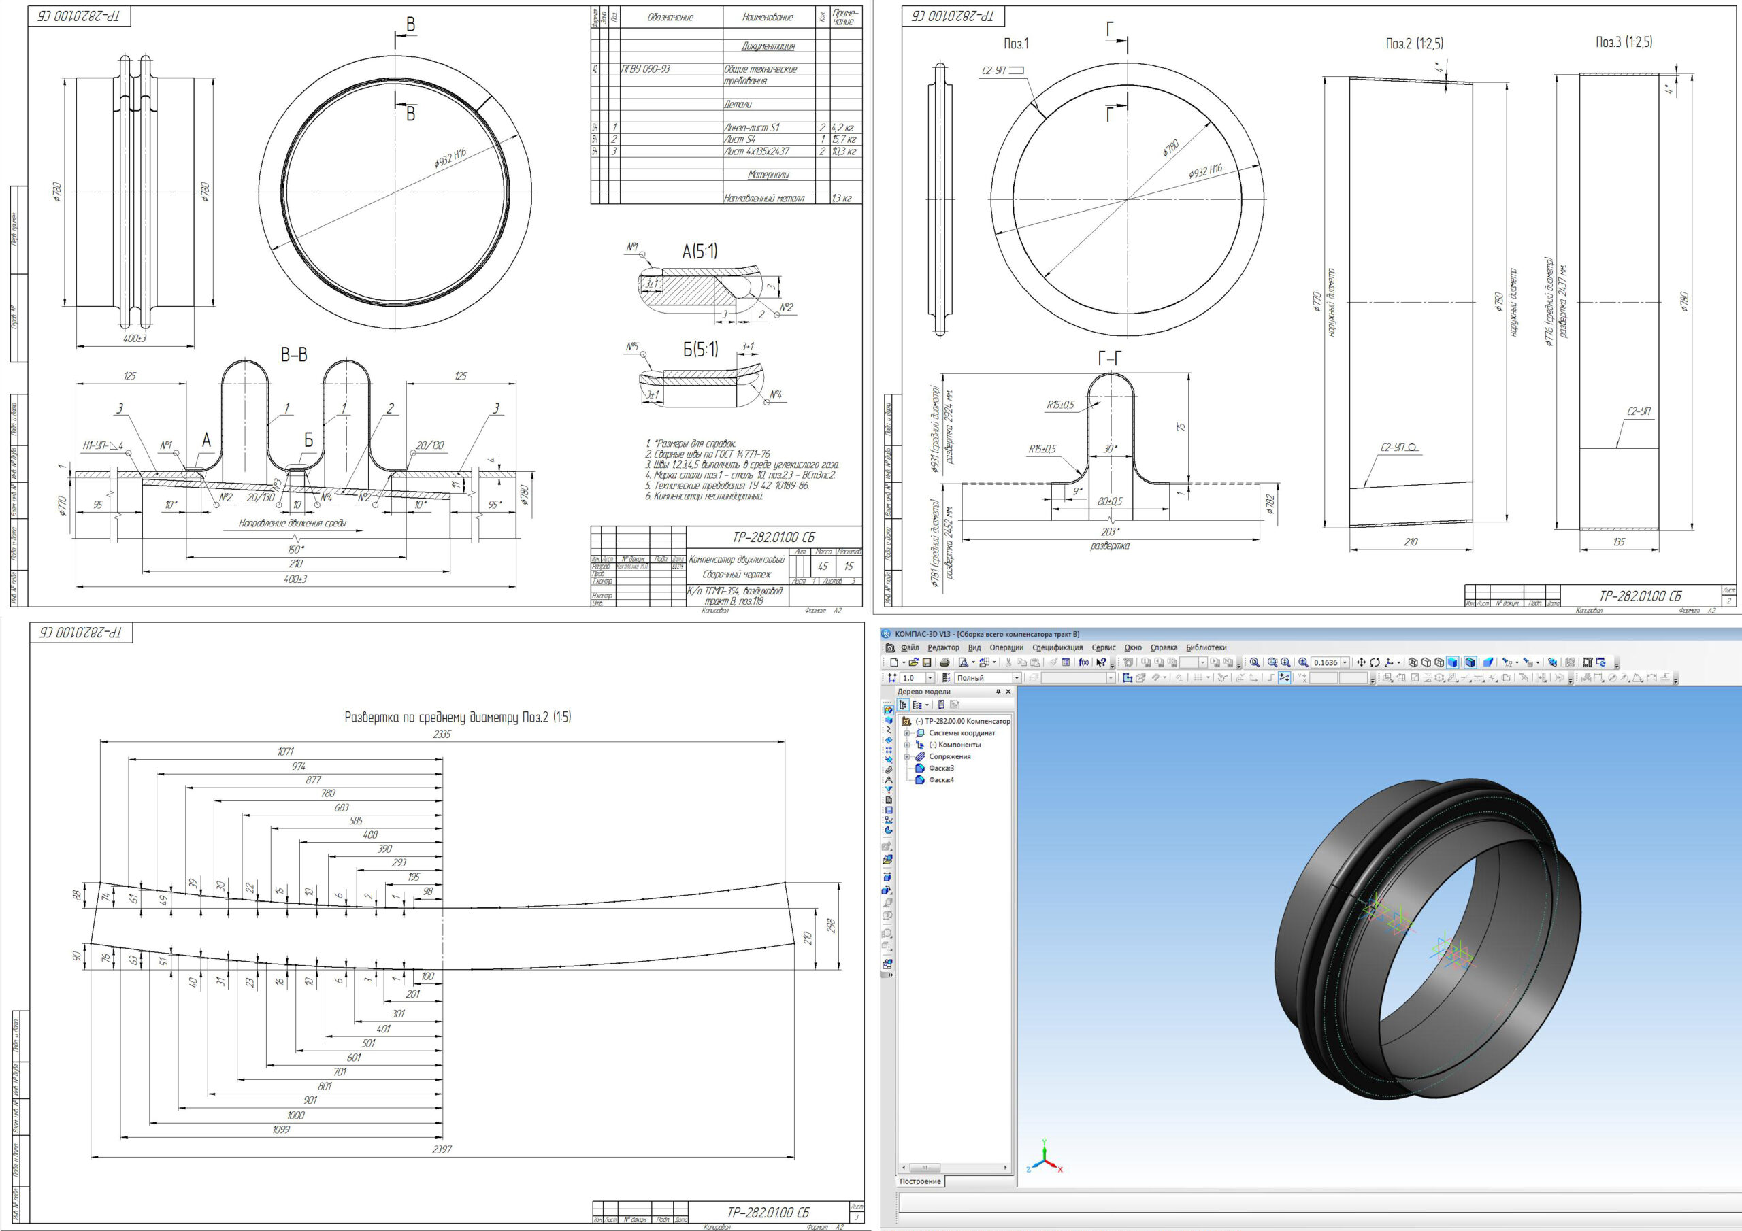Click the zoom window magnifier icon
Image resolution: width=1742 pixels, height=1231 pixels.
[x=1273, y=663]
